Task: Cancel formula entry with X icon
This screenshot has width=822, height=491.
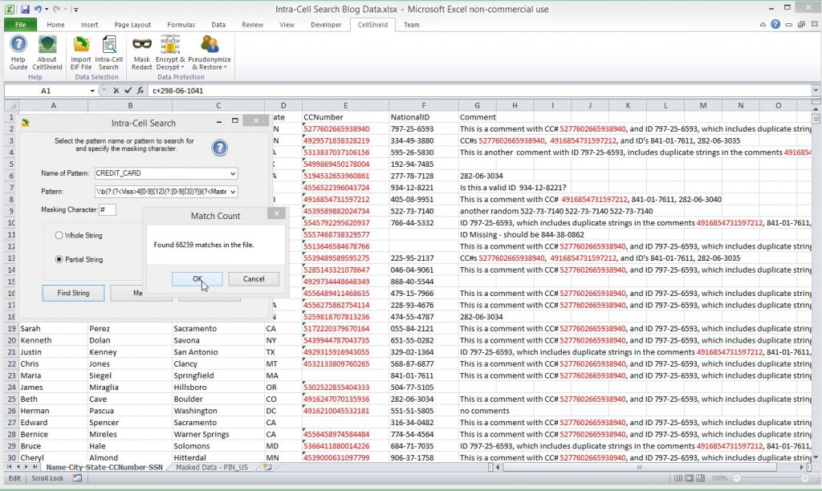Action: [x=116, y=91]
